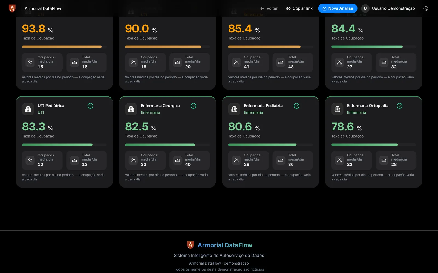Open the Usuário Demonstração account name
Image resolution: width=438 pixels, height=273 pixels.
point(393,8)
